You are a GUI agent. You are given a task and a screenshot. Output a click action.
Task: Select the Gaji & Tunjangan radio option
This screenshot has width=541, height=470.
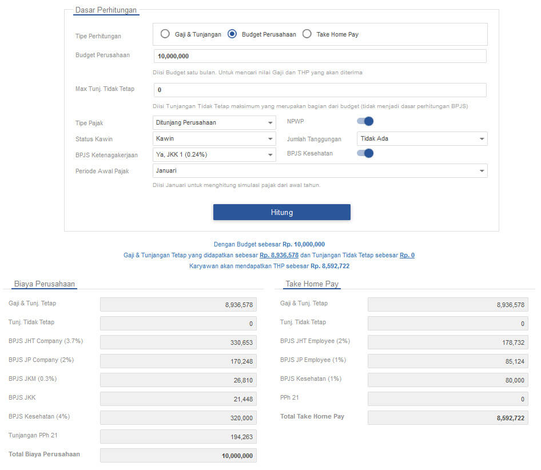click(165, 34)
